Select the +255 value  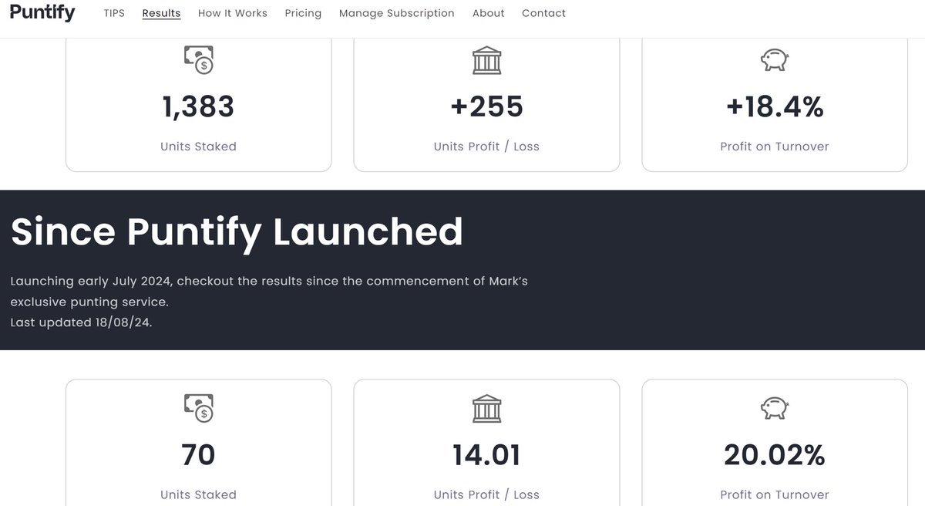click(486, 107)
